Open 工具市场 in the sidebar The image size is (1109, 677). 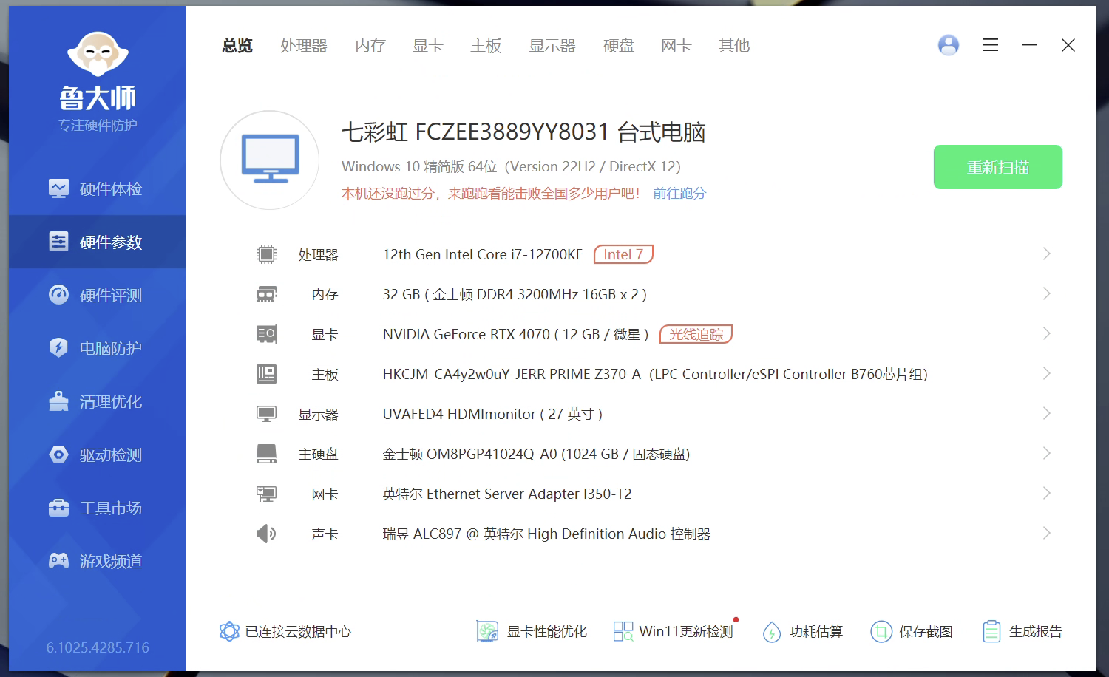[x=97, y=508]
